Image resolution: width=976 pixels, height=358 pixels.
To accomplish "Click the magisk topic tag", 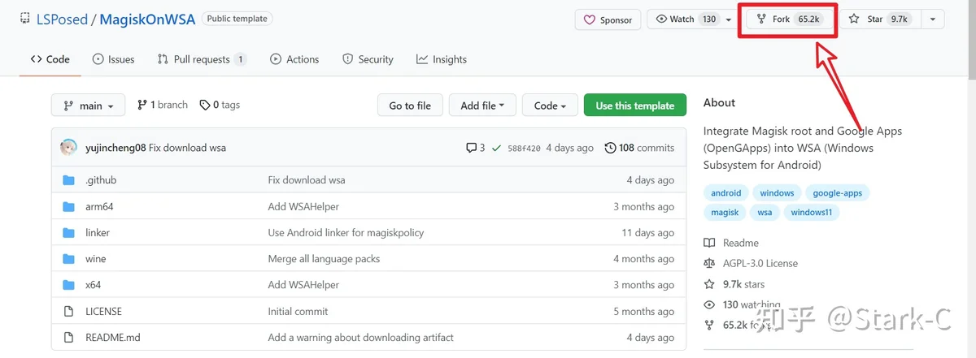I will click(x=725, y=213).
